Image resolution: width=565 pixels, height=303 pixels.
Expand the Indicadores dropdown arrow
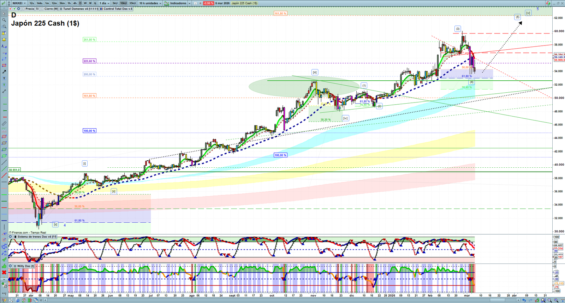coord(189,3)
